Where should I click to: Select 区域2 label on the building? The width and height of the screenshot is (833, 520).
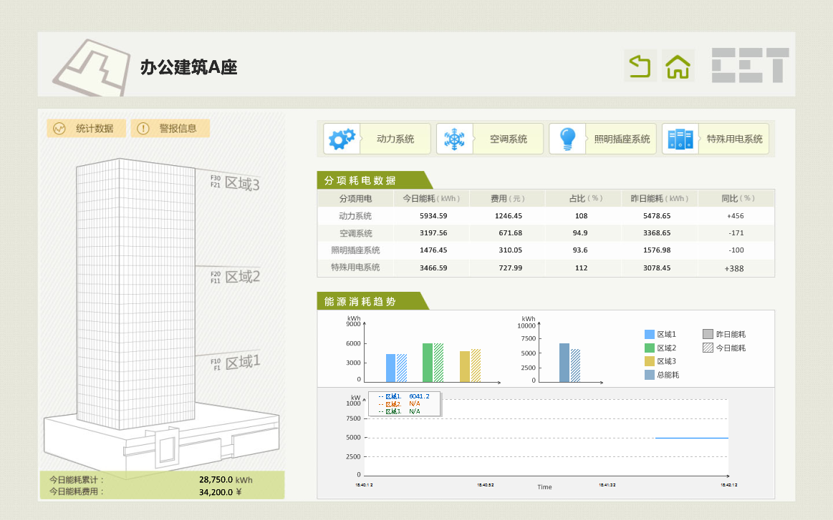pyautogui.click(x=242, y=276)
